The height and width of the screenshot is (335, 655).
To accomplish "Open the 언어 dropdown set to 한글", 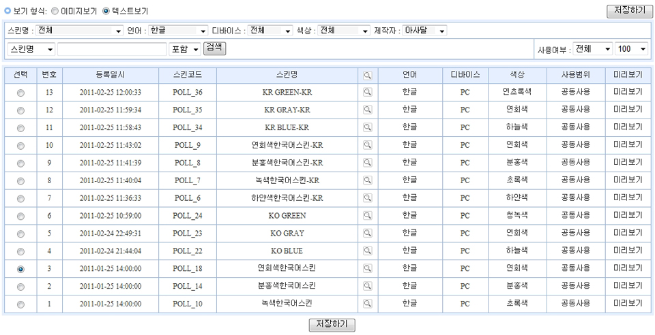I will [x=178, y=31].
